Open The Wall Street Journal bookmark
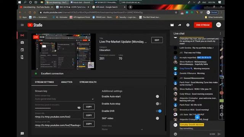 [x=149, y=17]
